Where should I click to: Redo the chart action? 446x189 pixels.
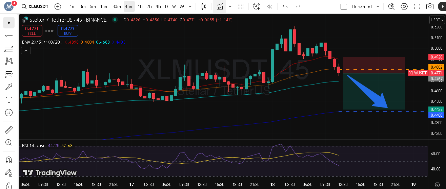tap(298, 6)
